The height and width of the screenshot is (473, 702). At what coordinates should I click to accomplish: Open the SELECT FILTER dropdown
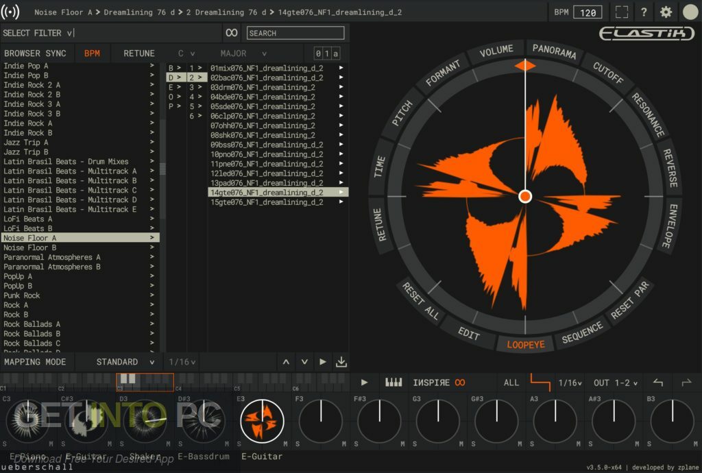click(x=38, y=33)
